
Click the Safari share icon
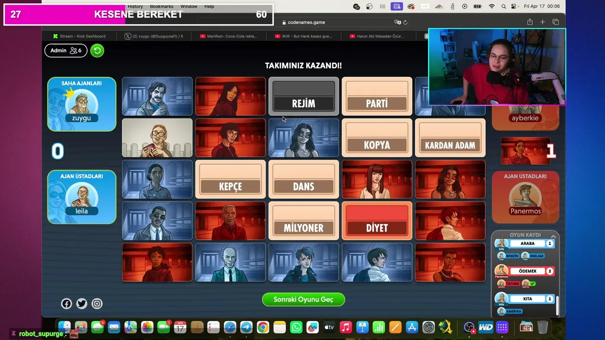(530, 22)
